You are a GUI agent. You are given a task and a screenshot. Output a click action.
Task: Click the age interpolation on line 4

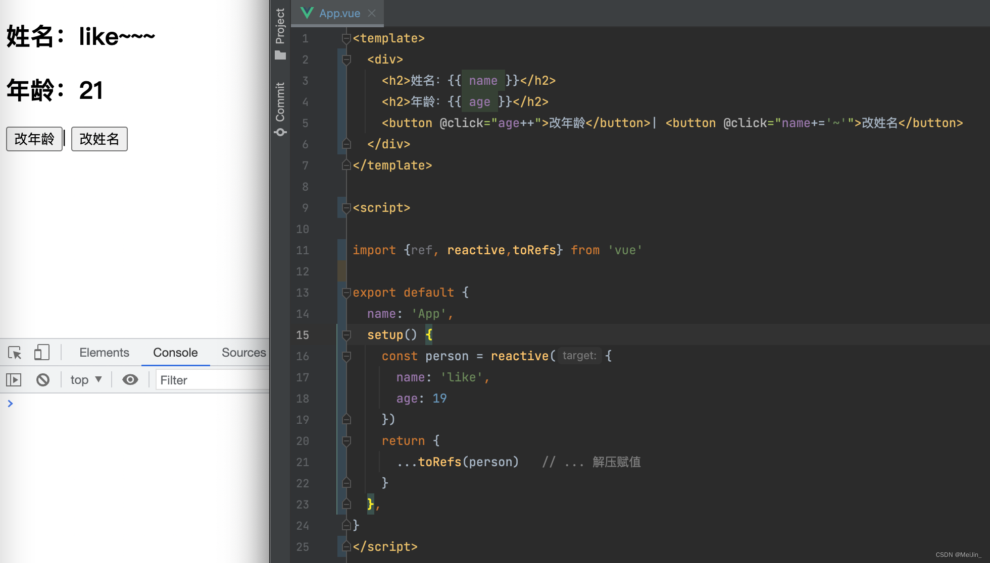(480, 102)
